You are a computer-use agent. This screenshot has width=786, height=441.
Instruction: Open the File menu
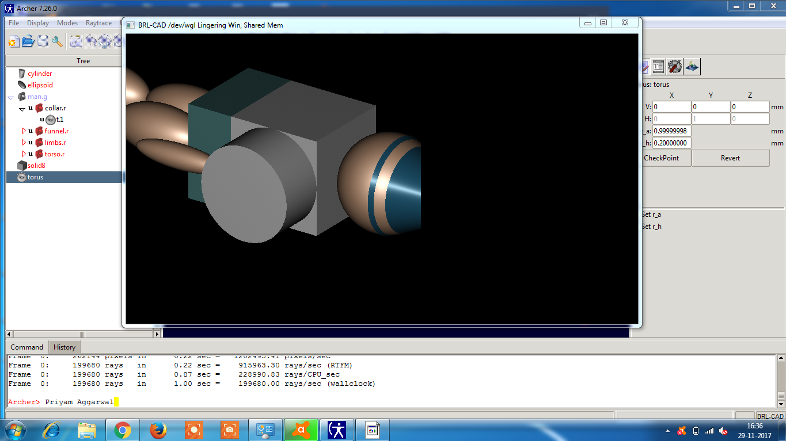click(x=14, y=23)
